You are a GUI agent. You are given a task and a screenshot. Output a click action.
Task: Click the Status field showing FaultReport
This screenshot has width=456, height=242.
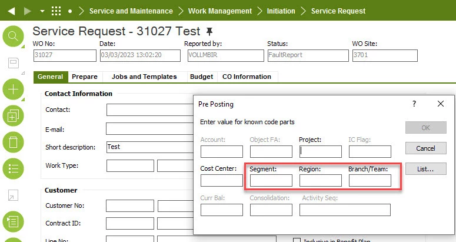[308, 55]
